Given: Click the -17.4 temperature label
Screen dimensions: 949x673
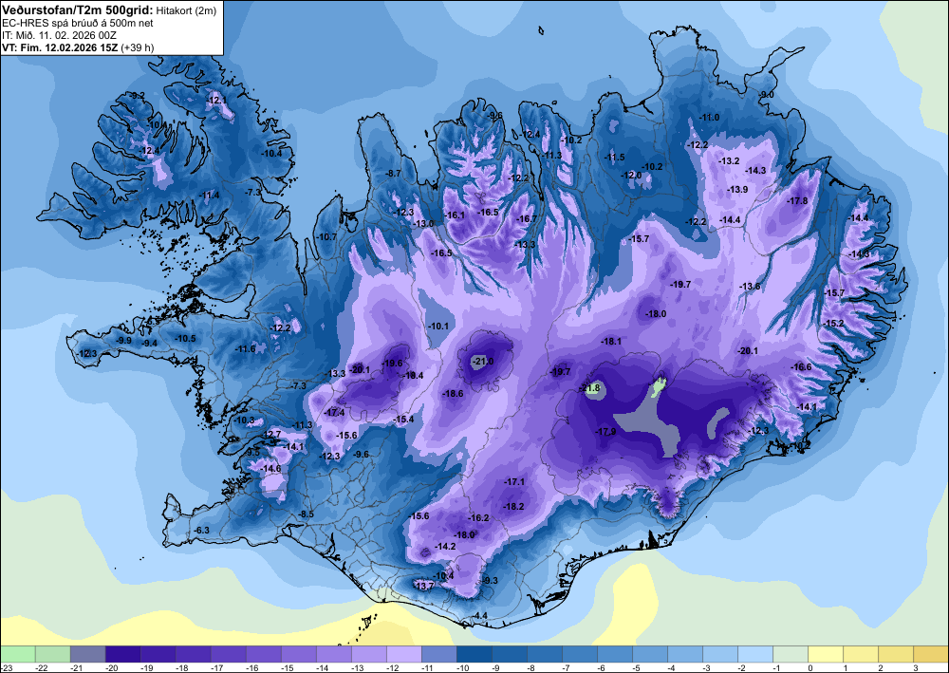Looking at the screenshot, I should click(x=335, y=412).
